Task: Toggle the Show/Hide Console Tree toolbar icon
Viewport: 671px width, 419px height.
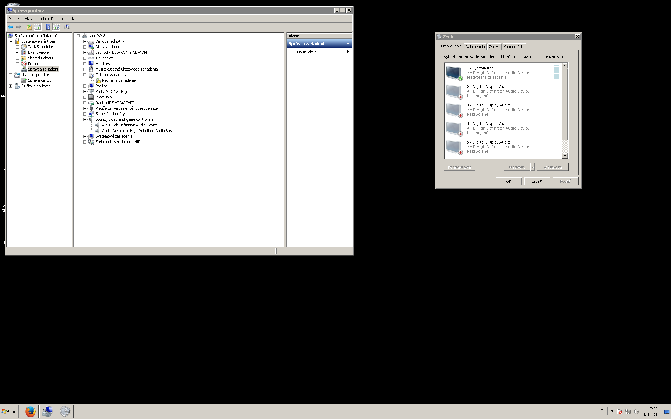Action: (x=38, y=27)
